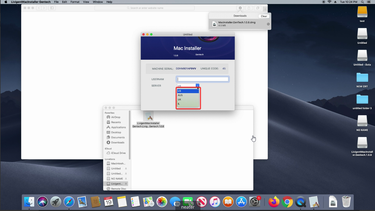Open the Format menu

75,2
